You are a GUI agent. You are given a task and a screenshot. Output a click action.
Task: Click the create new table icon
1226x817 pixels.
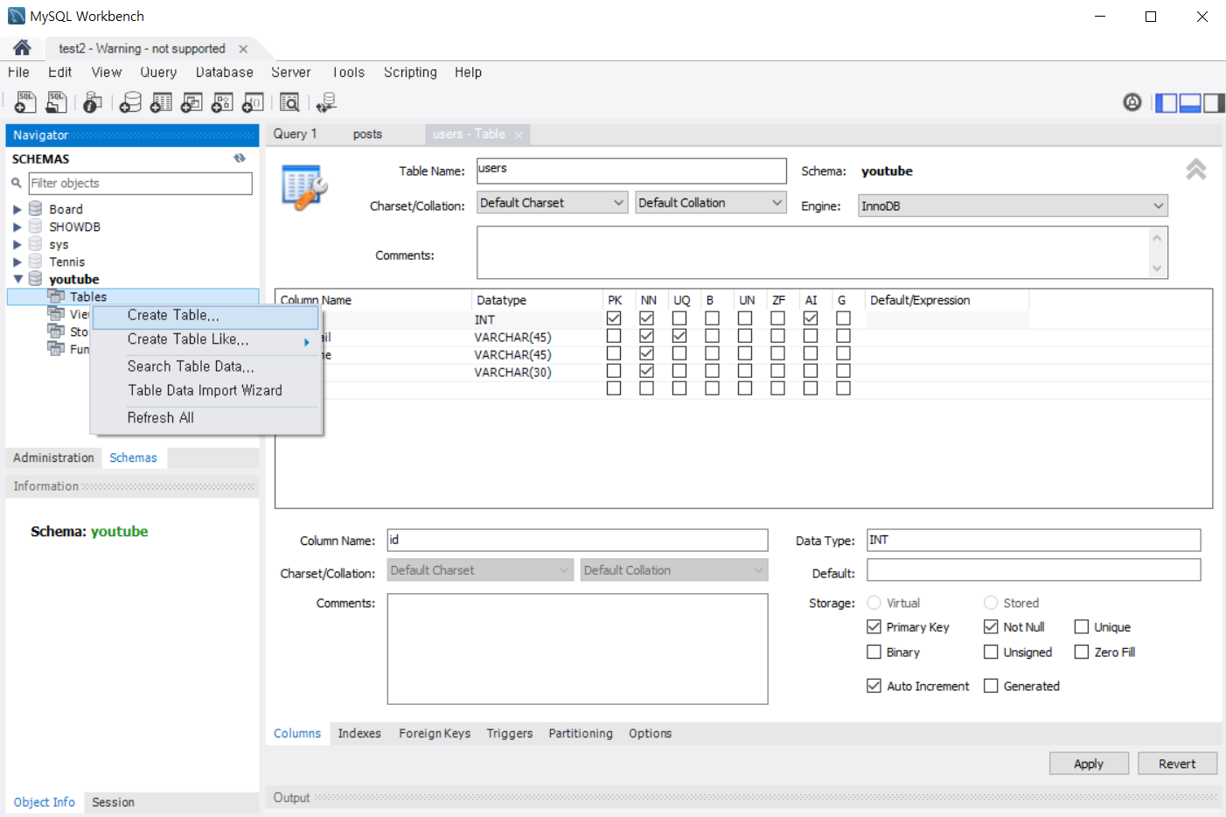coord(161,102)
